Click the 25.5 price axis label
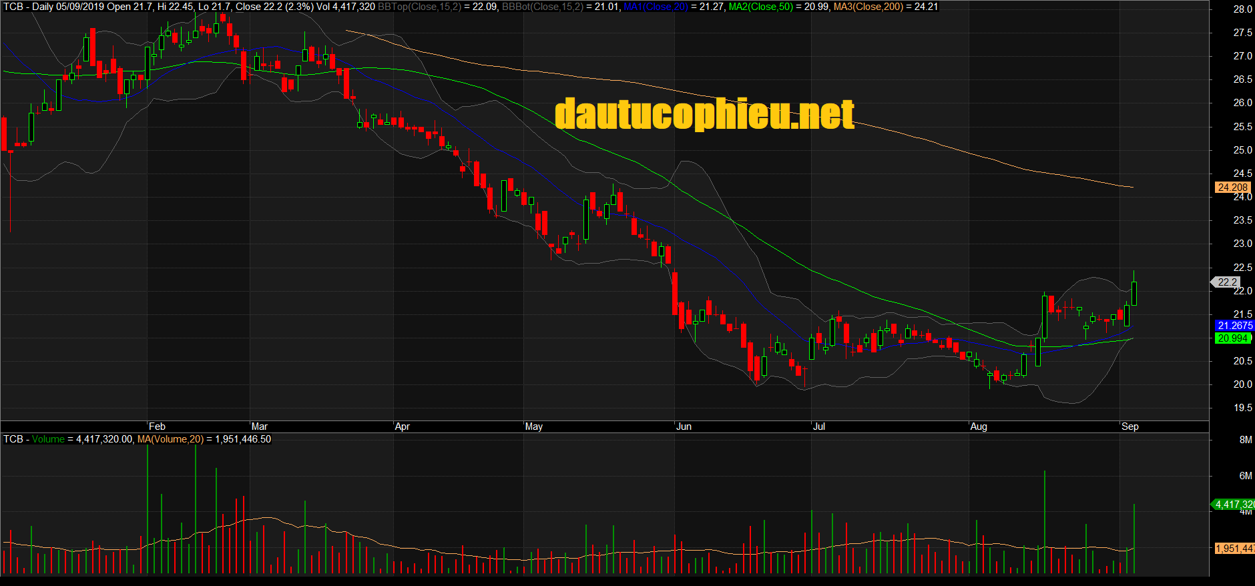Screen dimensions: 1255x586 pos(1242,127)
